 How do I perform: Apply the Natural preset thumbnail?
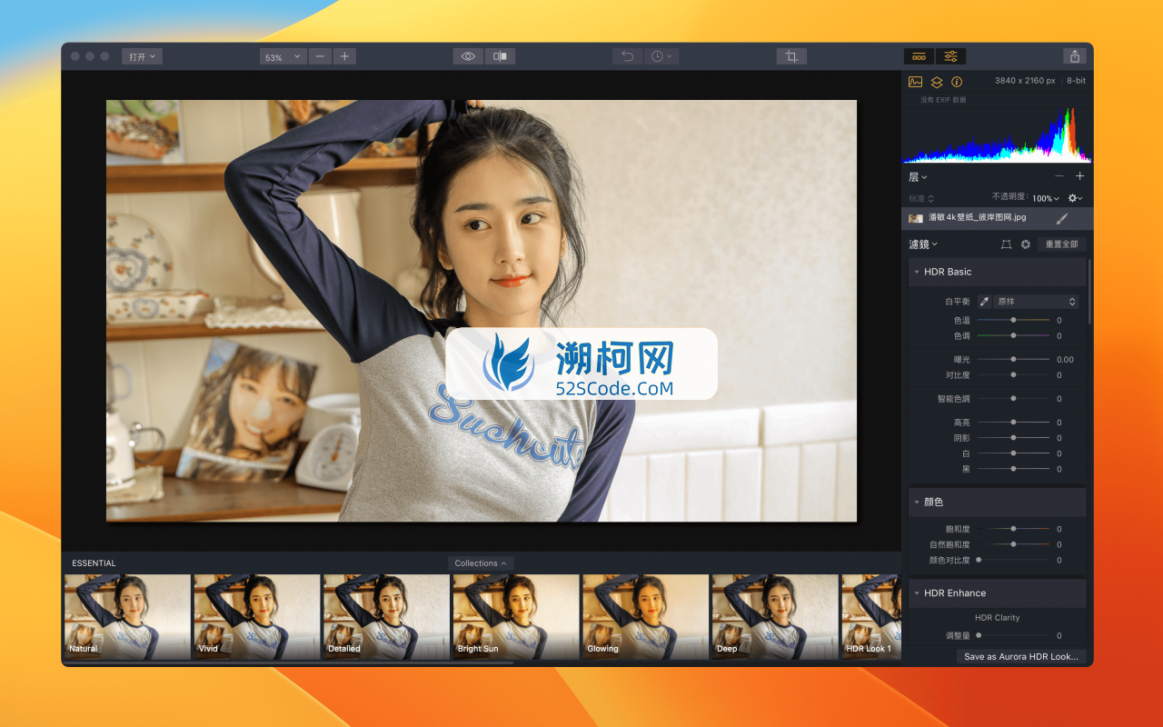click(127, 616)
